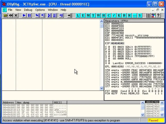Viewport: 166px width, 124px height.
Task: Open the Options menu
Action: (x=40, y=10)
